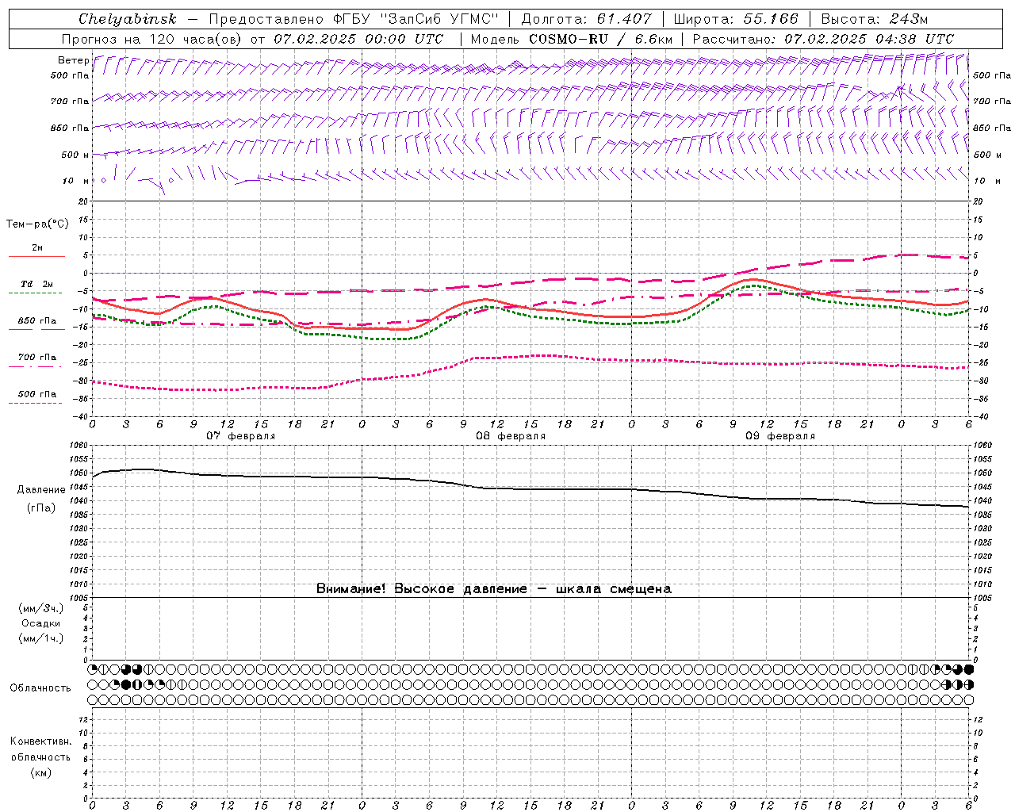Click the (мм/1ч.) precipitation unit label
This screenshot has height=812, width=1015.
pyautogui.click(x=41, y=638)
